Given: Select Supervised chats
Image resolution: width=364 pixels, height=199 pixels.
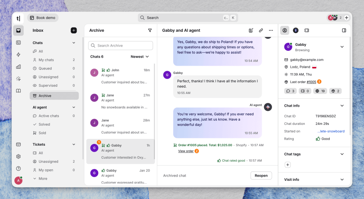Looking at the screenshot, I should 54,86.
